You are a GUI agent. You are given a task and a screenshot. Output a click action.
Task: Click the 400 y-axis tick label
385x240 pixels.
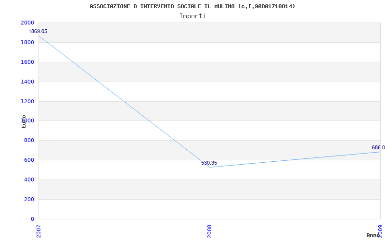pos(29,180)
